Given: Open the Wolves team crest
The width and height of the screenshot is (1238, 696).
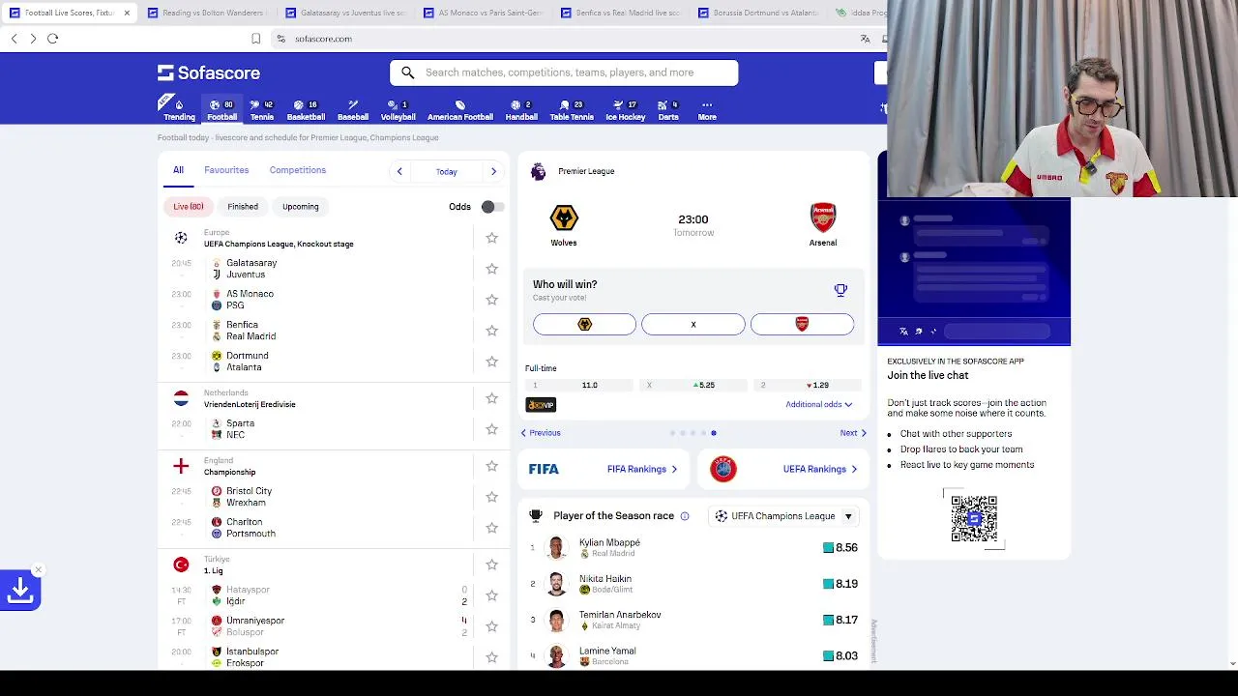Looking at the screenshot, I should click(564, 217).
